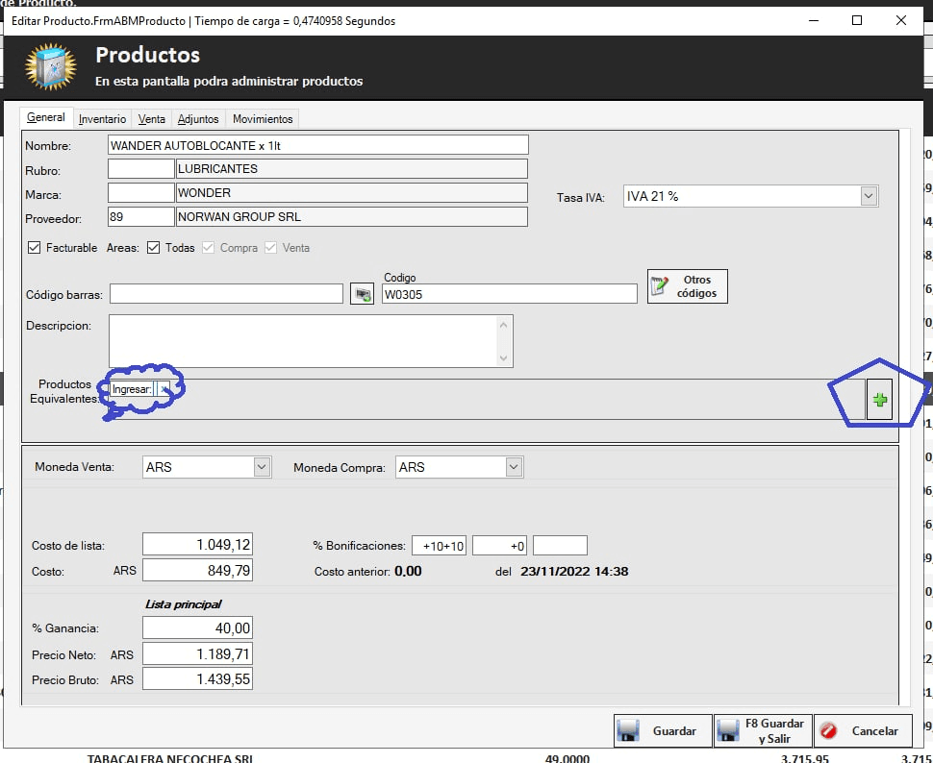Open the Moneda Compra dropdown

point(514,467)
